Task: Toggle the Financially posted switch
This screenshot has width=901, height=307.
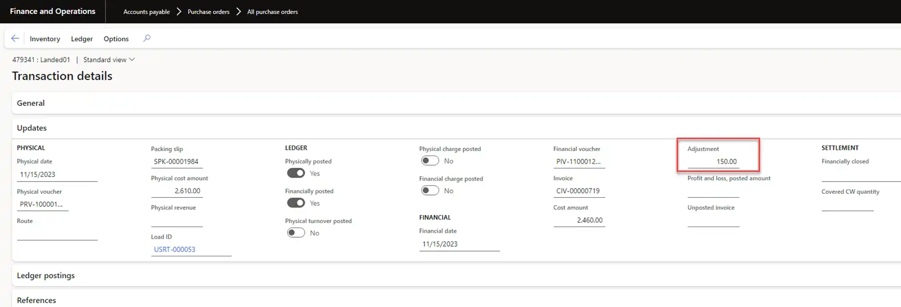Action: (296, 203)
